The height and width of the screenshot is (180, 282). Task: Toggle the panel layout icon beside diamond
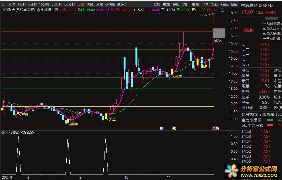click(222, 10)
